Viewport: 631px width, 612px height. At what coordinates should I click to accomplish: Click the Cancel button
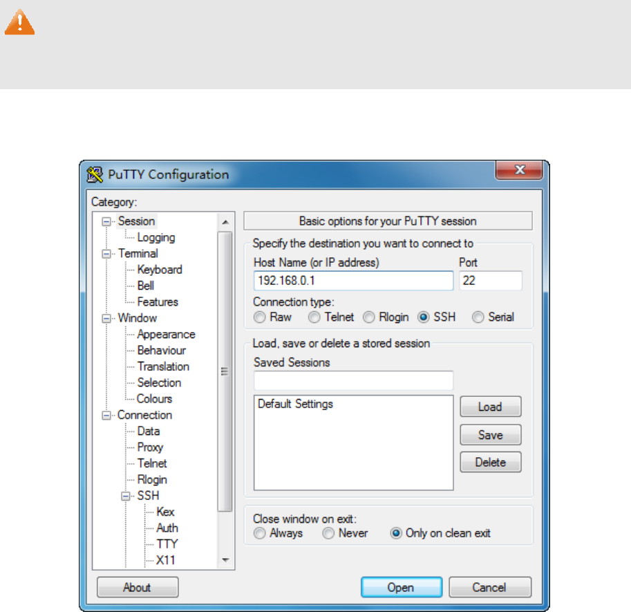pos(490,587)
